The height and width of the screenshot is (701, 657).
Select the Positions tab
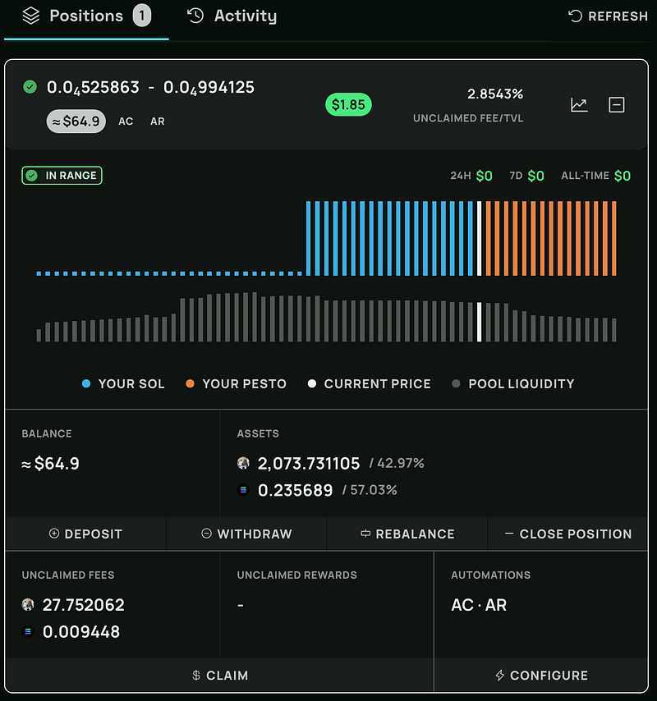[86, 16]
